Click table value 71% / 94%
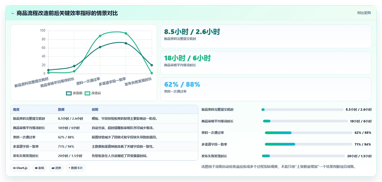Image resolution: width=382 pixels, height=182 pixels. [x=66, y=147]
